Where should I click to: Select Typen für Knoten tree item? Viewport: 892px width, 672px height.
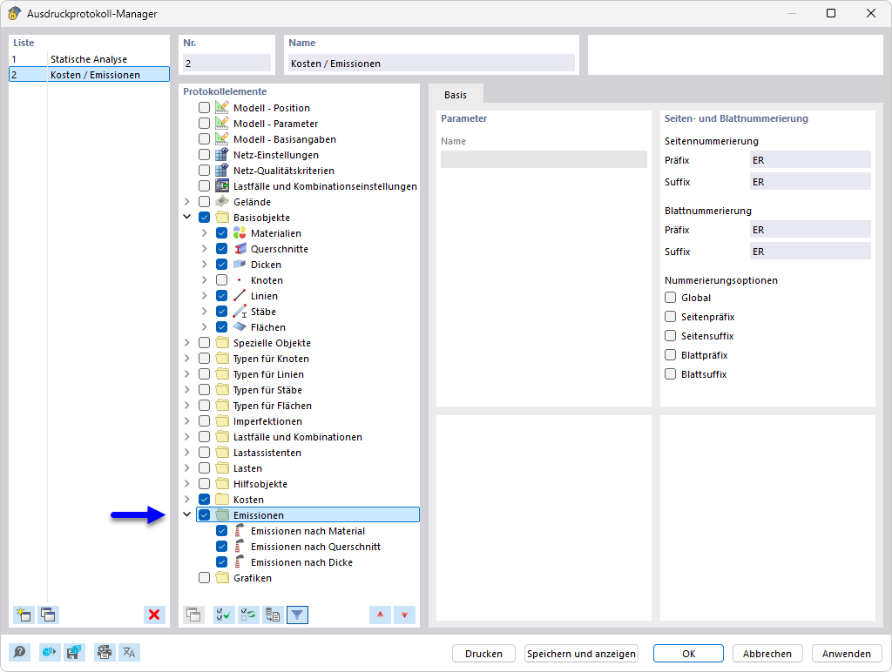(x=271, y=359)
